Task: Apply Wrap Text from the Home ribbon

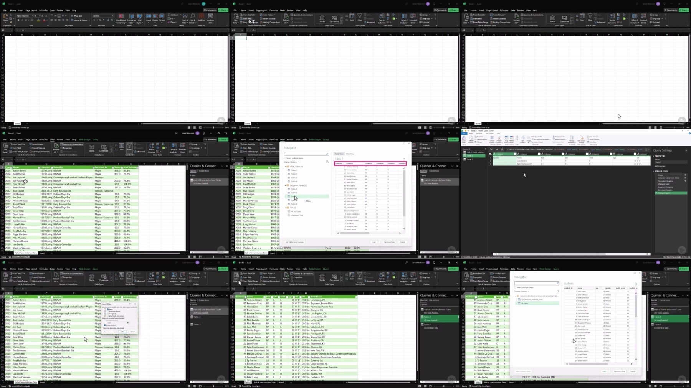Action: click(x=76, y=16)
